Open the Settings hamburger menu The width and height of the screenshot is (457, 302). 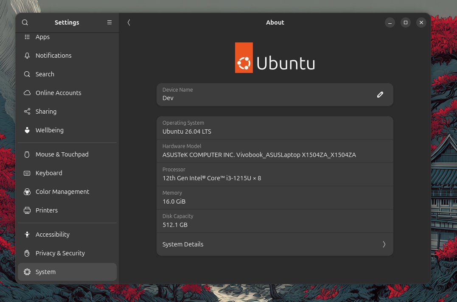pos(109,22)
